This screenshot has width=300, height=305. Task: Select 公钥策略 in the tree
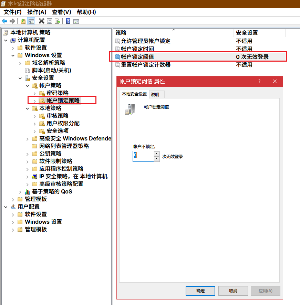50,154
